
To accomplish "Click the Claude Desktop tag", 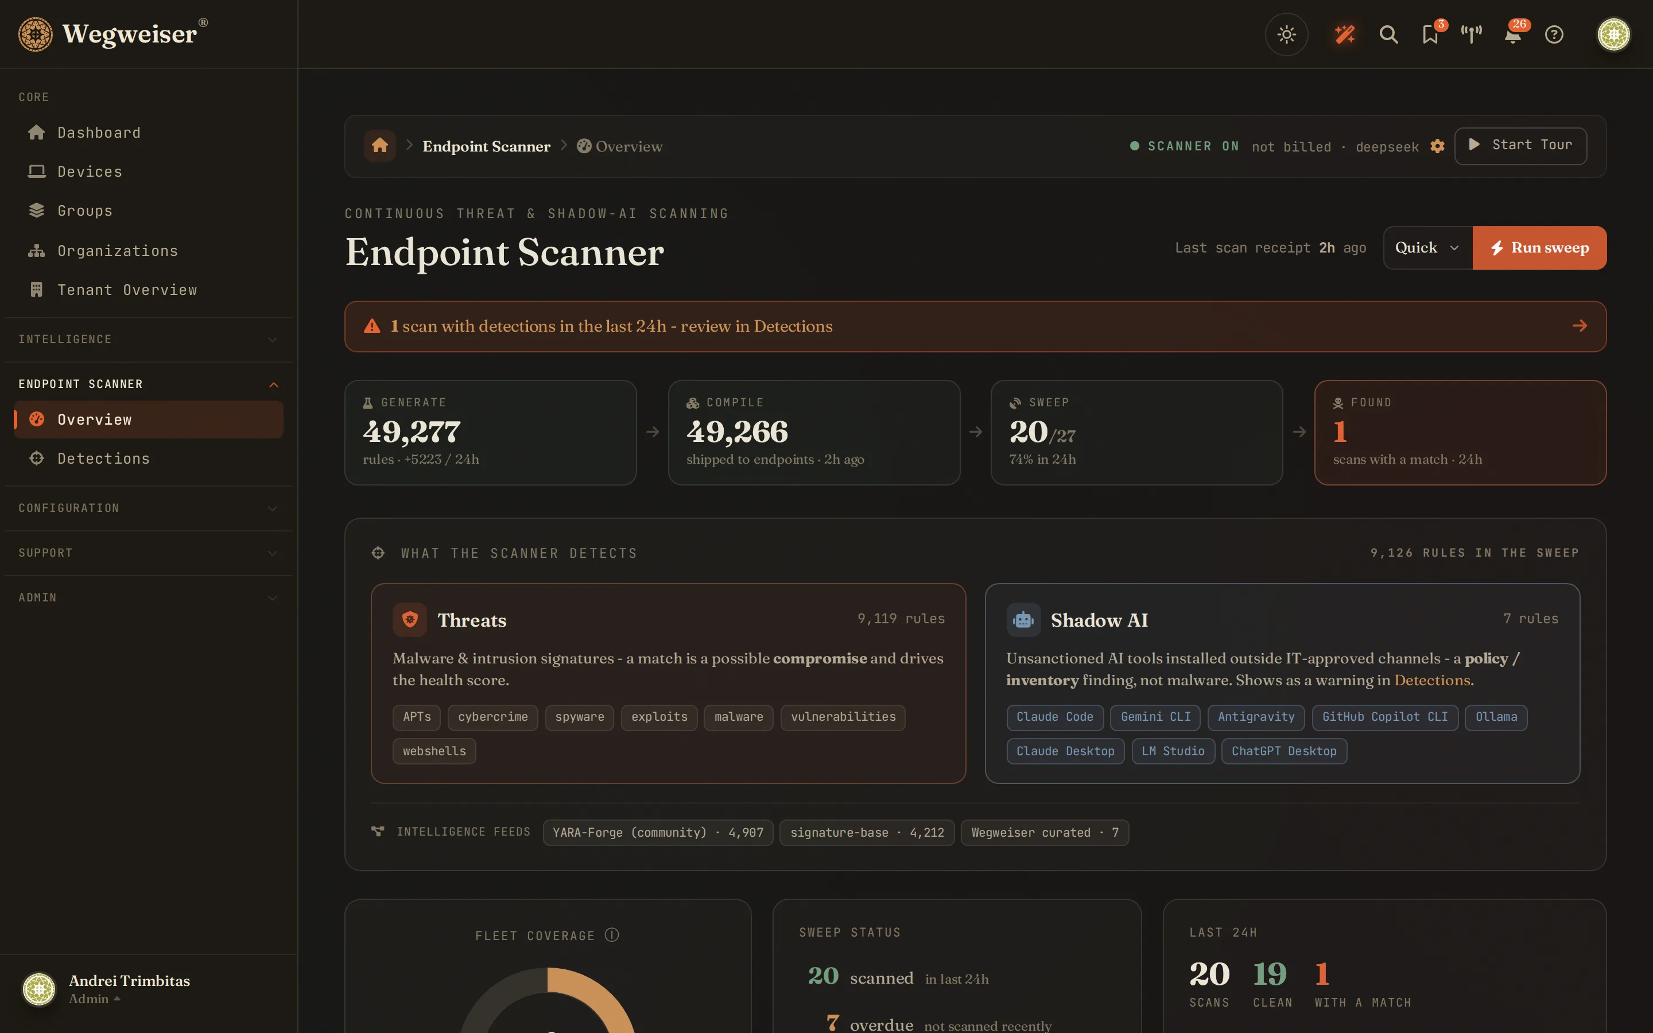I will pos(1065,752).
